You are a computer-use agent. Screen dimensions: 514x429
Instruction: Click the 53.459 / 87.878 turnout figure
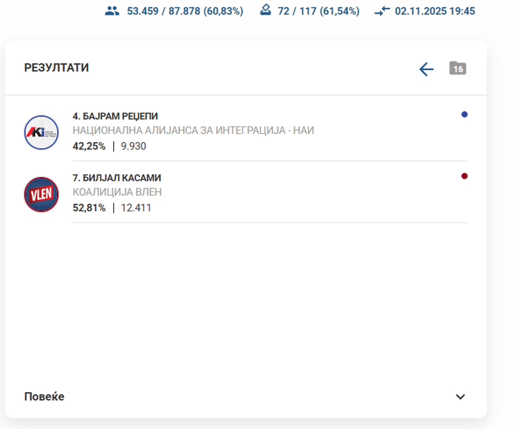coord(185,11)
